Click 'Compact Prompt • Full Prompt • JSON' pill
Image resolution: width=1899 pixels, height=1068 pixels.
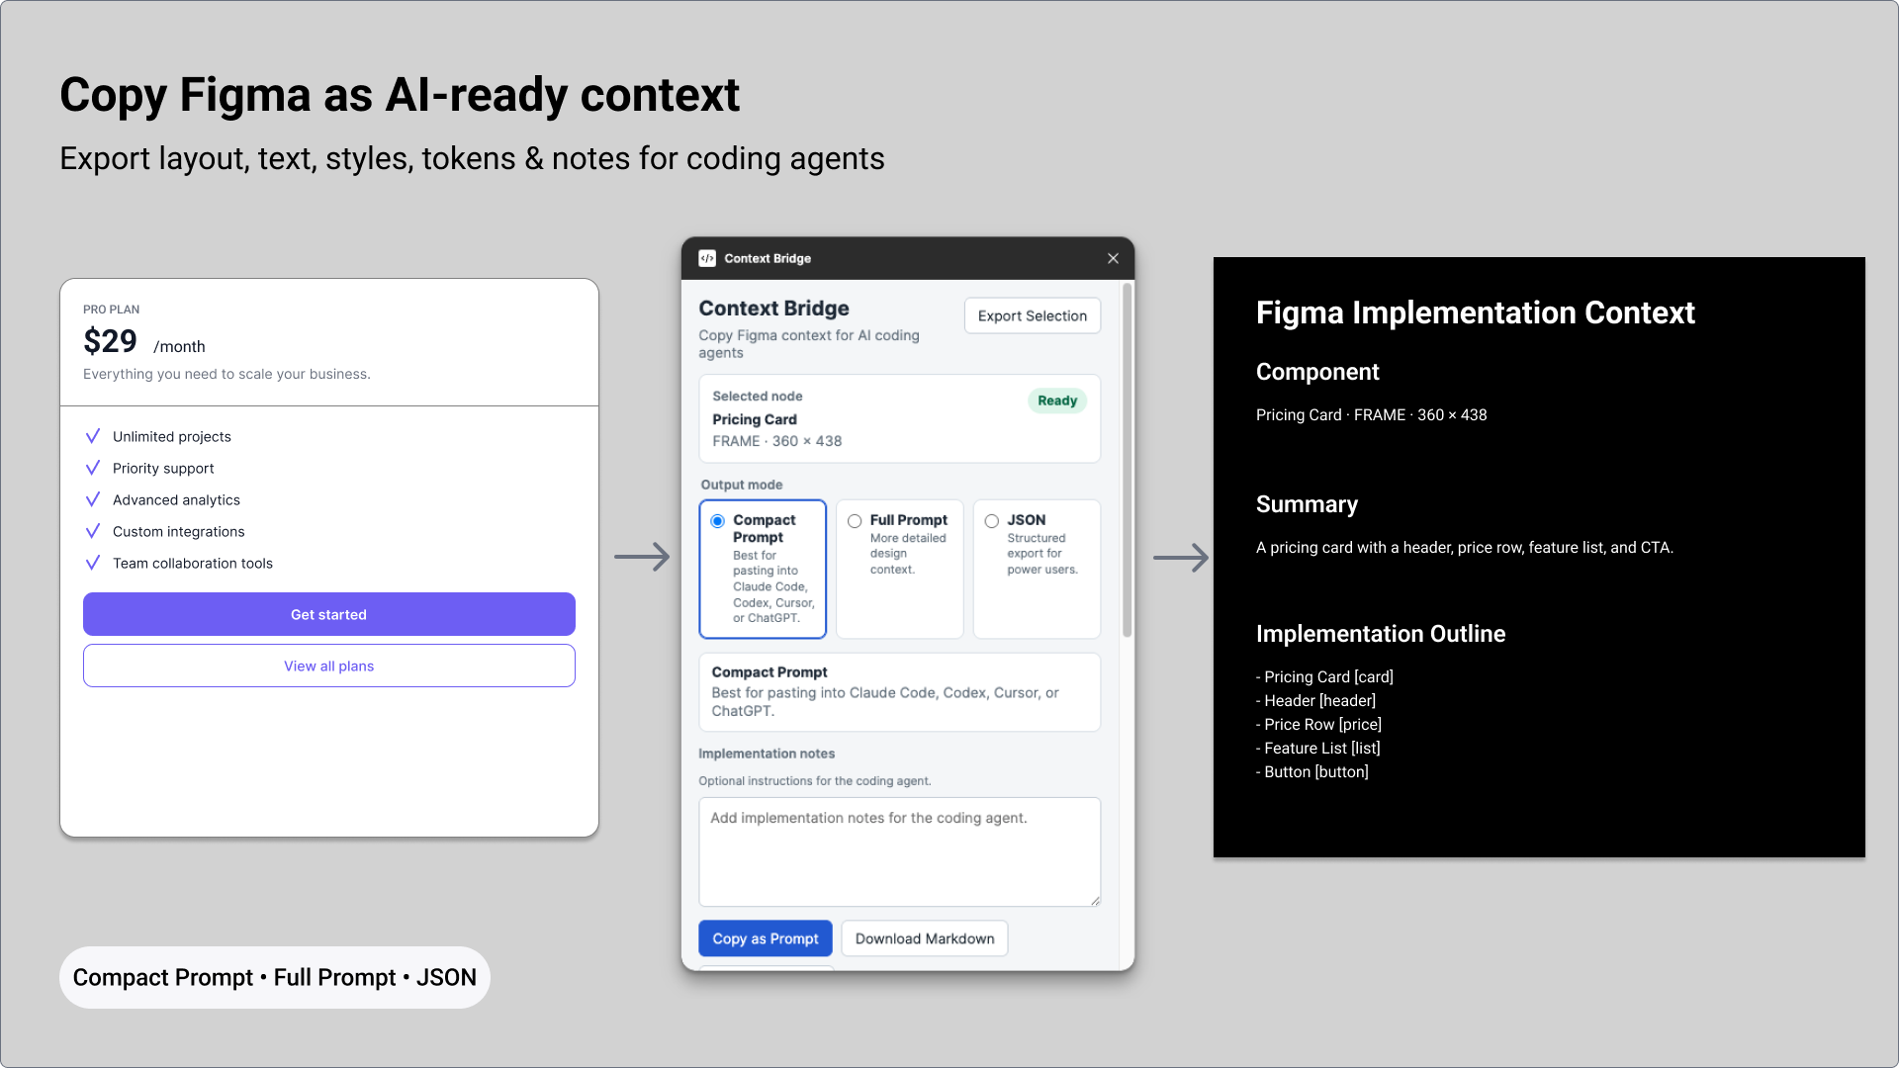click(275, 977)
